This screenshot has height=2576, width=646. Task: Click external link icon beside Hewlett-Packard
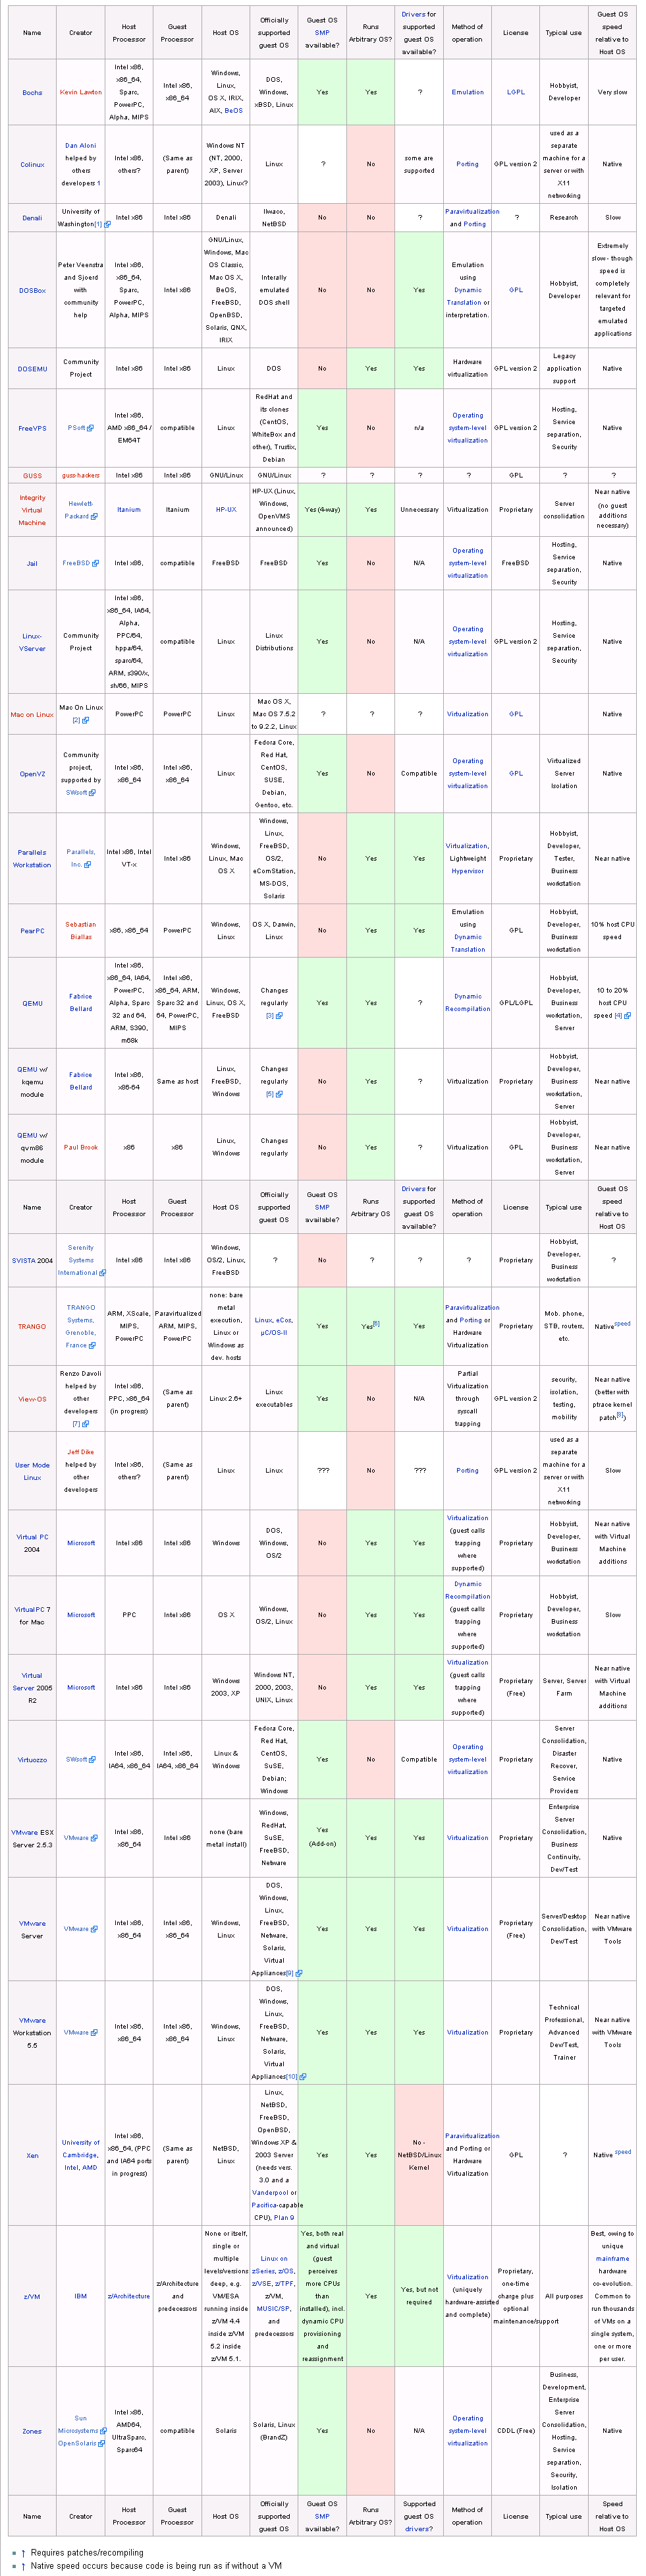[x=95, y=516]
